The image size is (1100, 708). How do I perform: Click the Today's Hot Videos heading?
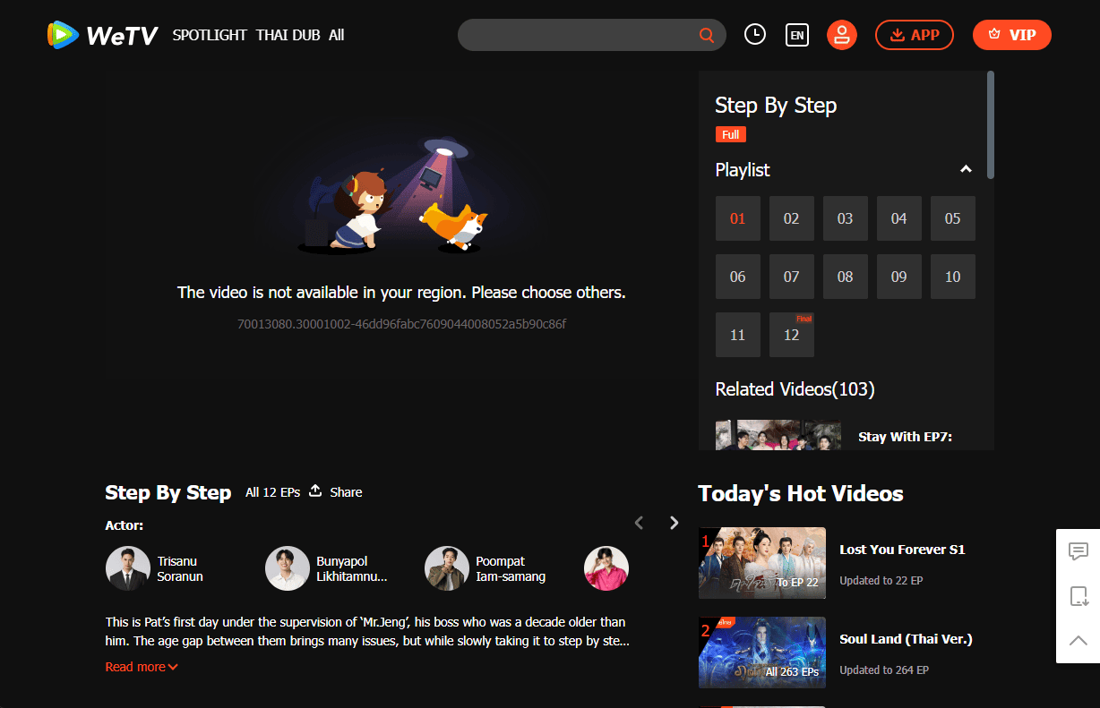(801, 493)
